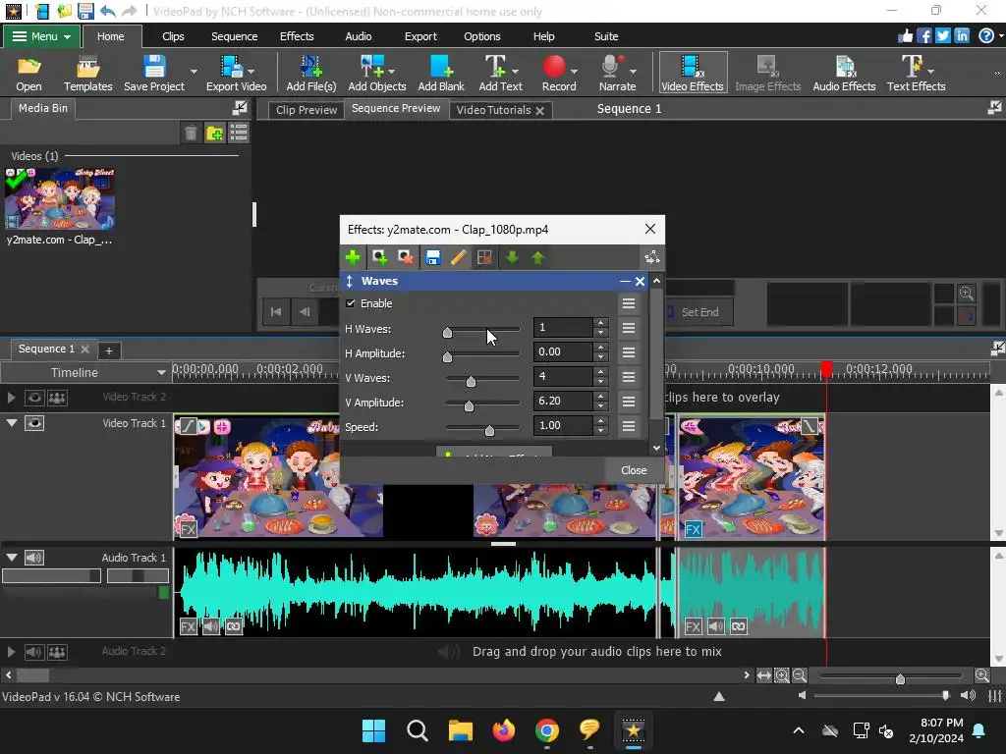Image resolution: width=1006 pixels, height=754 pixels.
Task: Open the Export ribbon tab
Action: [x=420, y=36]
